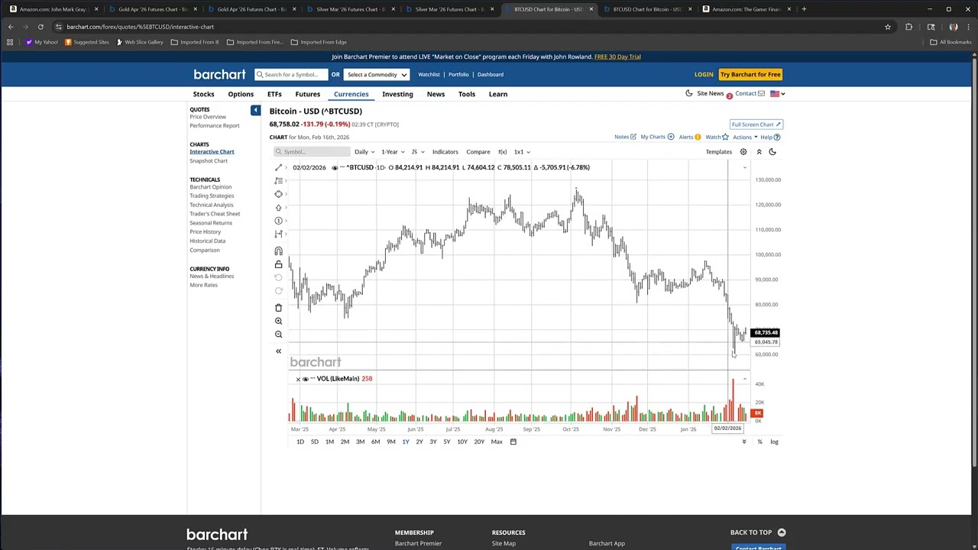The height and width of the screenshot is (550, 978).
Task: Zoom out using the magnifier minus icon
Action: [278, 335]
